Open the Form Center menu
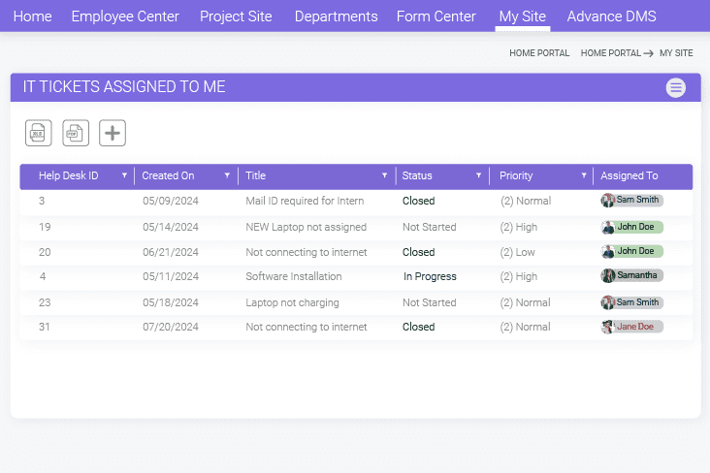This screenshot has width=710, height=473. coord(436,16)
